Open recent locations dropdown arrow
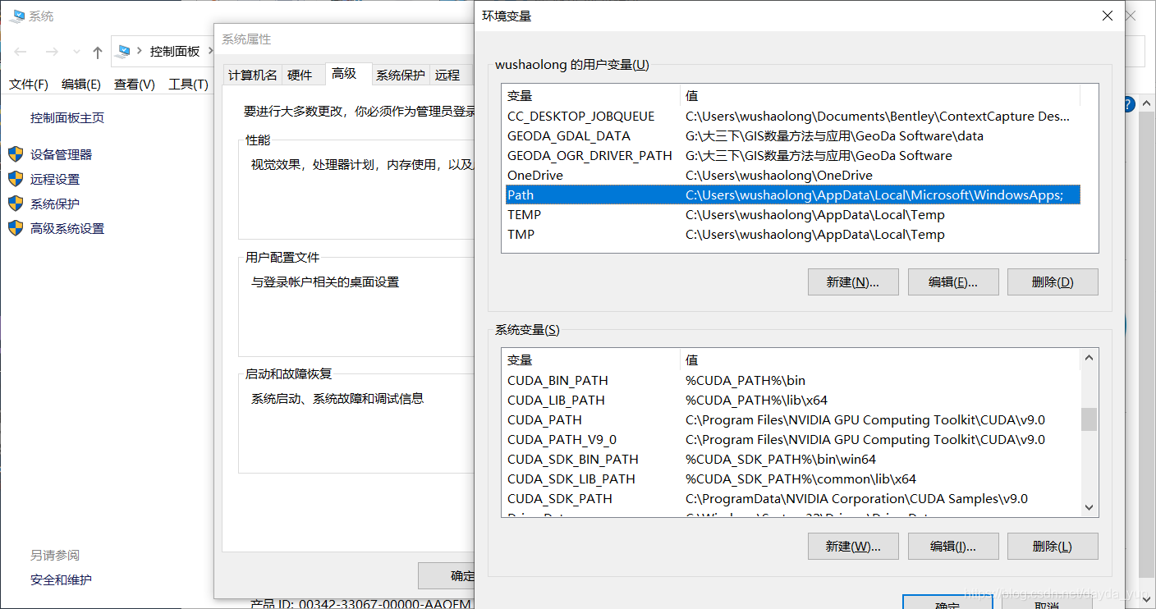 76,52
